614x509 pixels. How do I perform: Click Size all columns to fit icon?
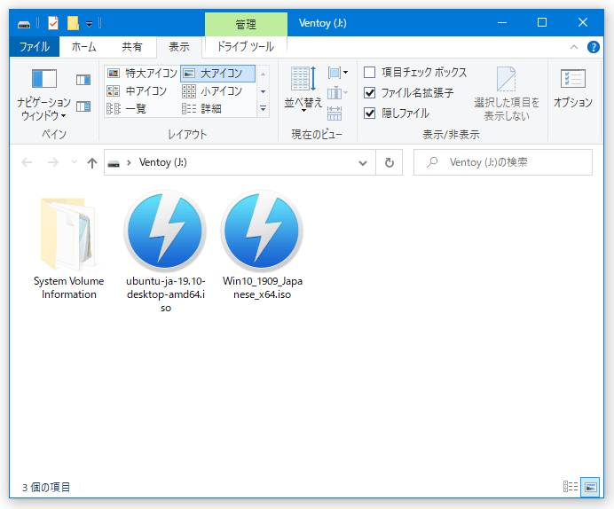point(335,114)
